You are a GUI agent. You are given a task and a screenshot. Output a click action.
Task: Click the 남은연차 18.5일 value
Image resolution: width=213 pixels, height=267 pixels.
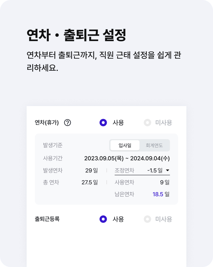tap(161, 194)
